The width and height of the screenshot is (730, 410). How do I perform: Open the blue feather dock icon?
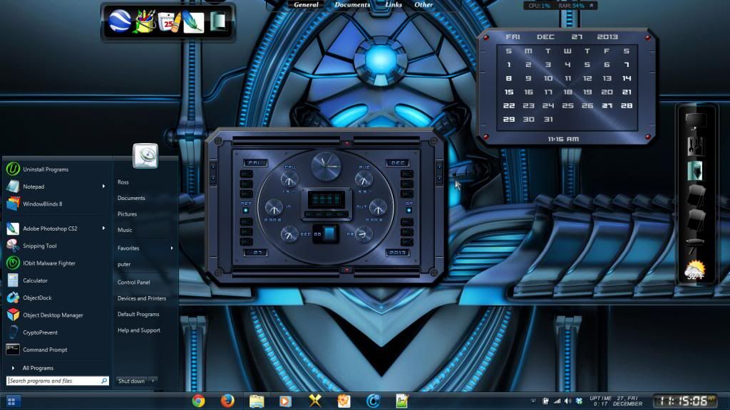point(193,22)
